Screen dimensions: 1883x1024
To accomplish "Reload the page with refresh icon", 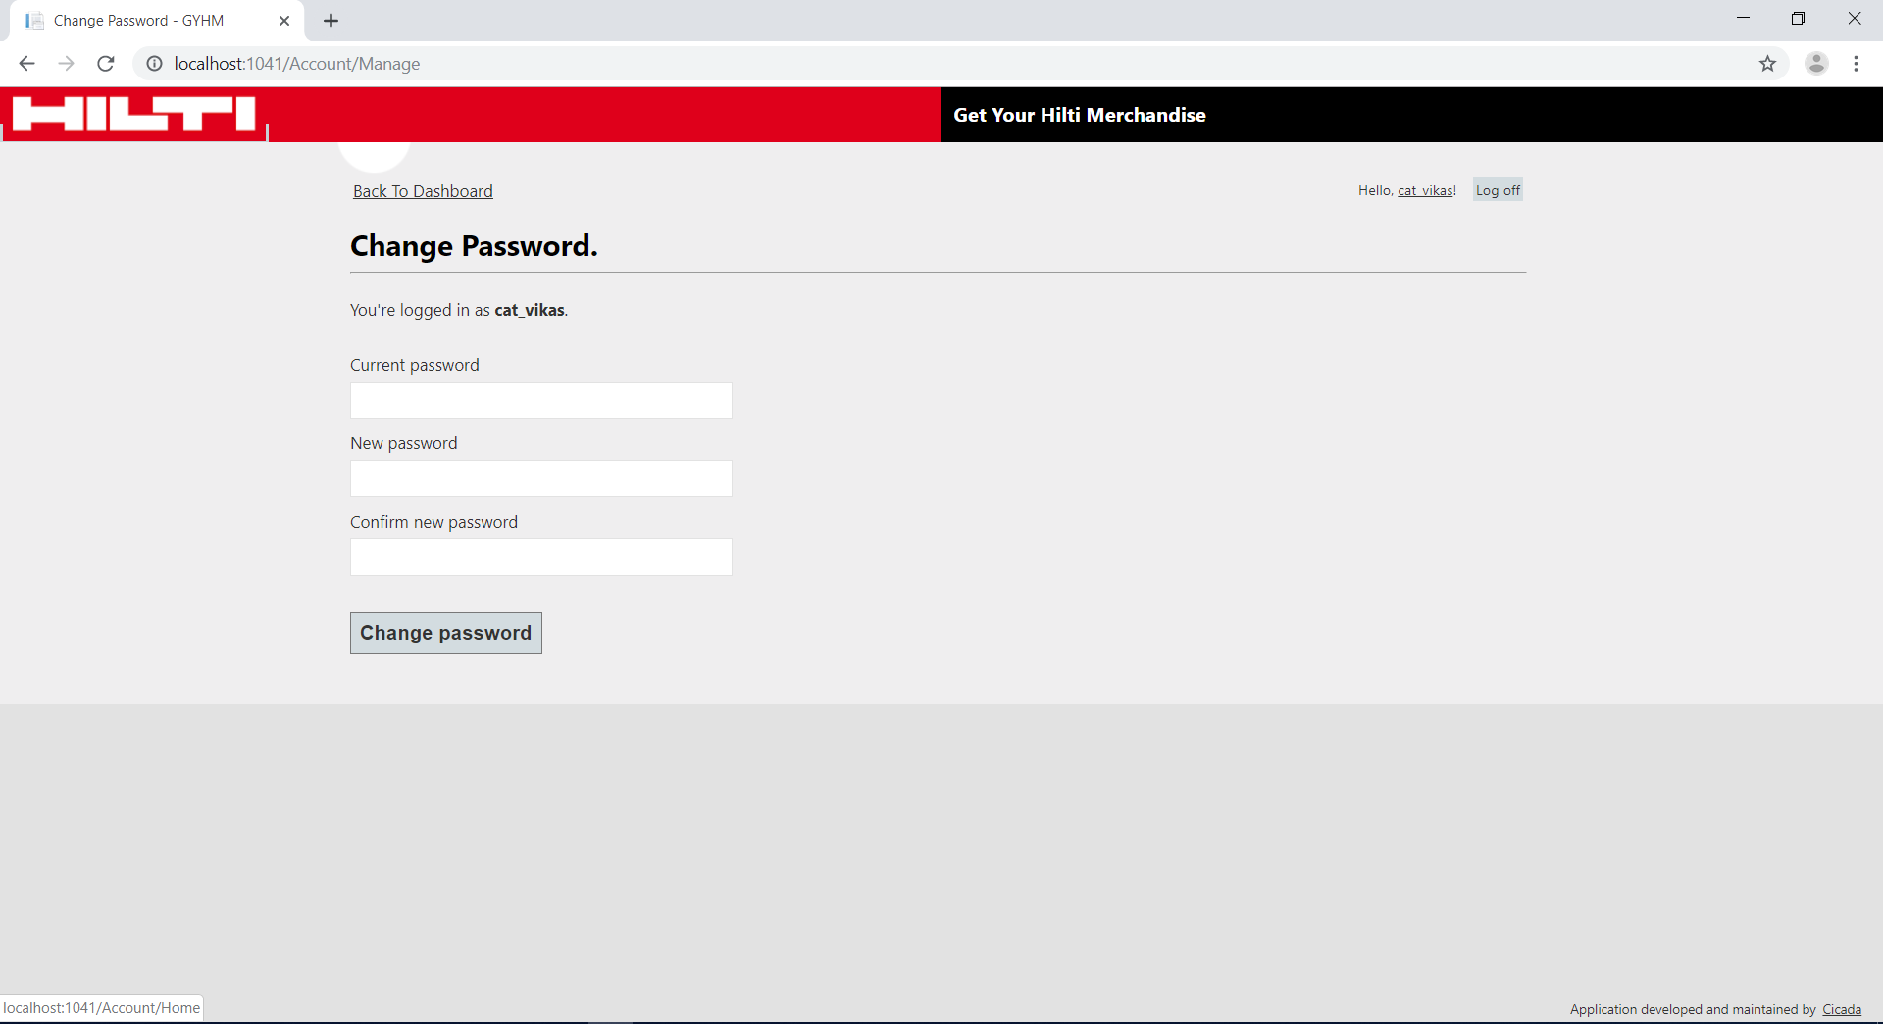I will point(106,64).
